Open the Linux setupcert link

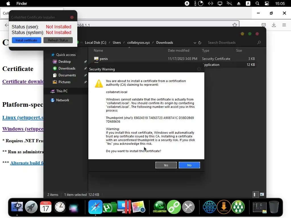coord(23,118)
